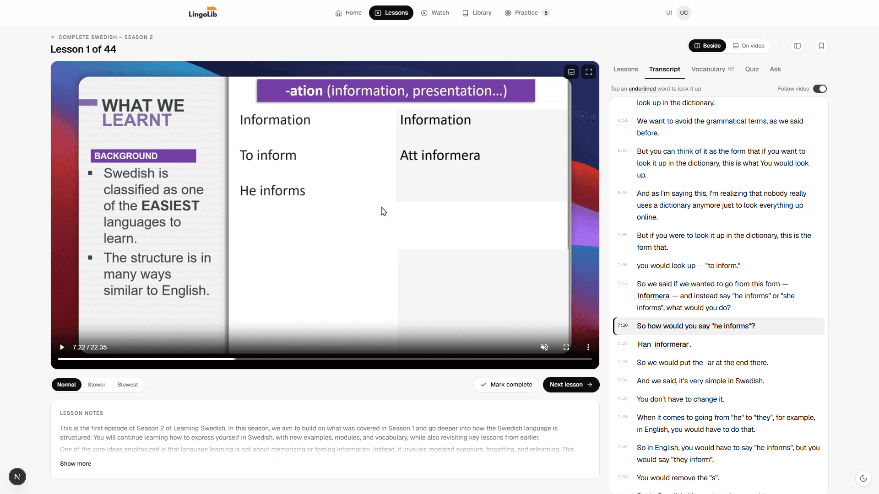Select the On video transcript layout

point(749,46)
